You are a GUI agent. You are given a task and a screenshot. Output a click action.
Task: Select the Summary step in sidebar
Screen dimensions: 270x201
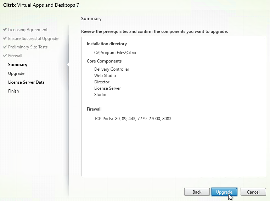(18, 65)
